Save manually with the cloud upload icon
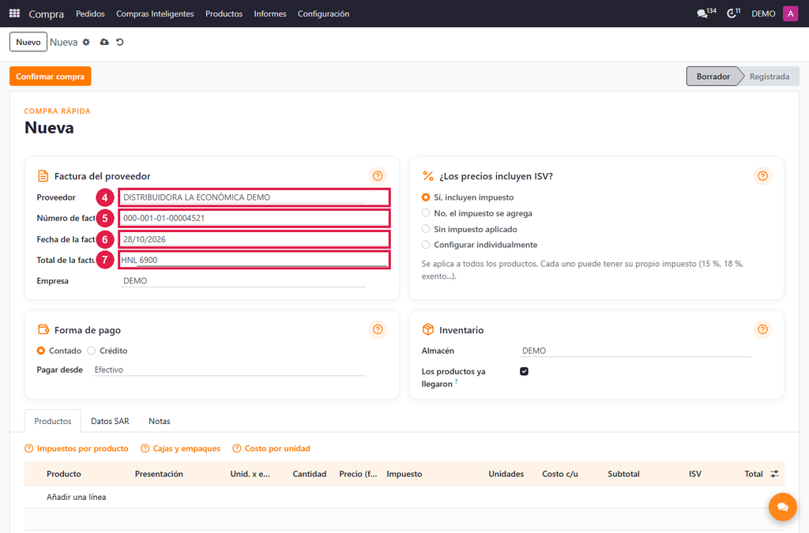The image size is (809, 533). 104,43
